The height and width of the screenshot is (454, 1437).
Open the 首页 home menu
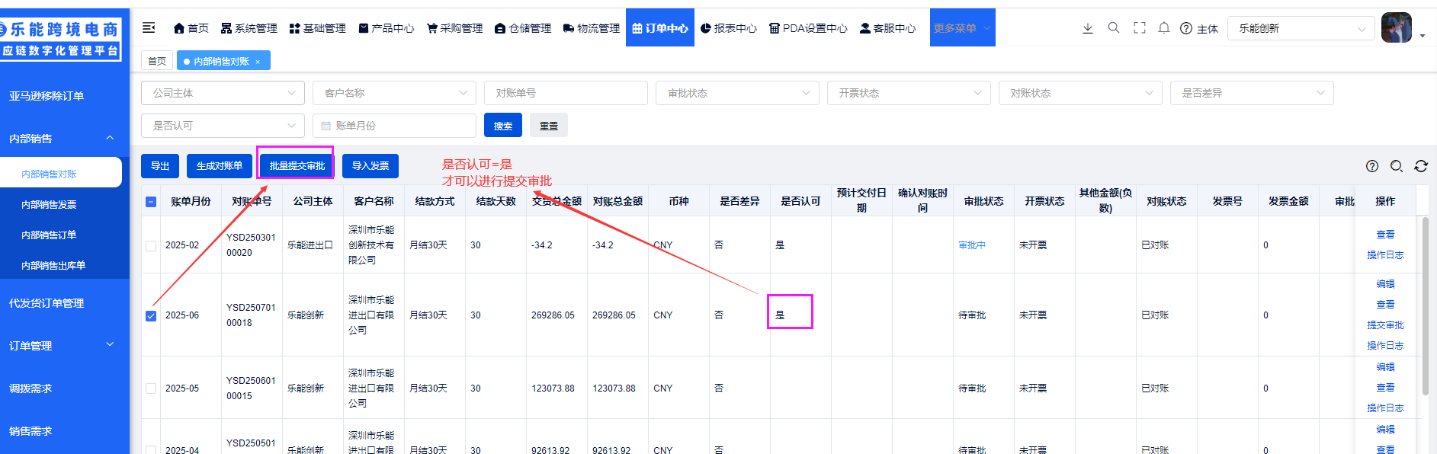191,28
